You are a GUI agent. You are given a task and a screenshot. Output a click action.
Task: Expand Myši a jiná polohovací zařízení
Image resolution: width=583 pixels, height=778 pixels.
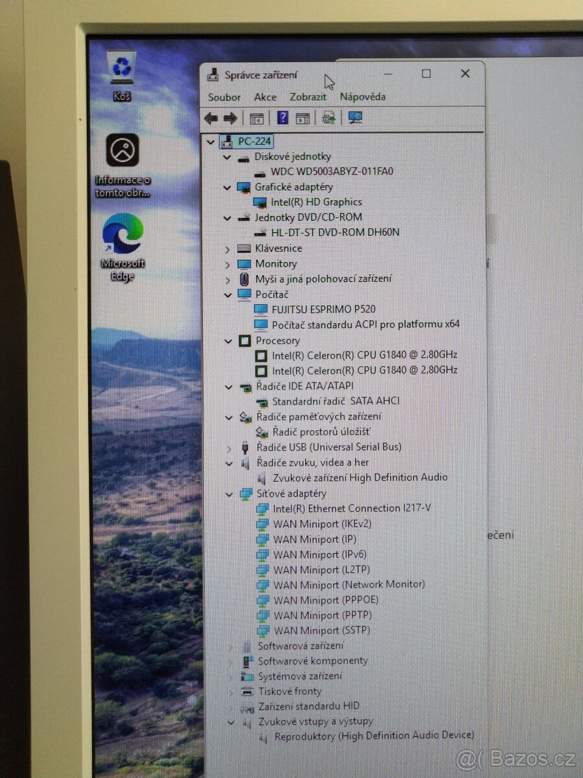227,279
